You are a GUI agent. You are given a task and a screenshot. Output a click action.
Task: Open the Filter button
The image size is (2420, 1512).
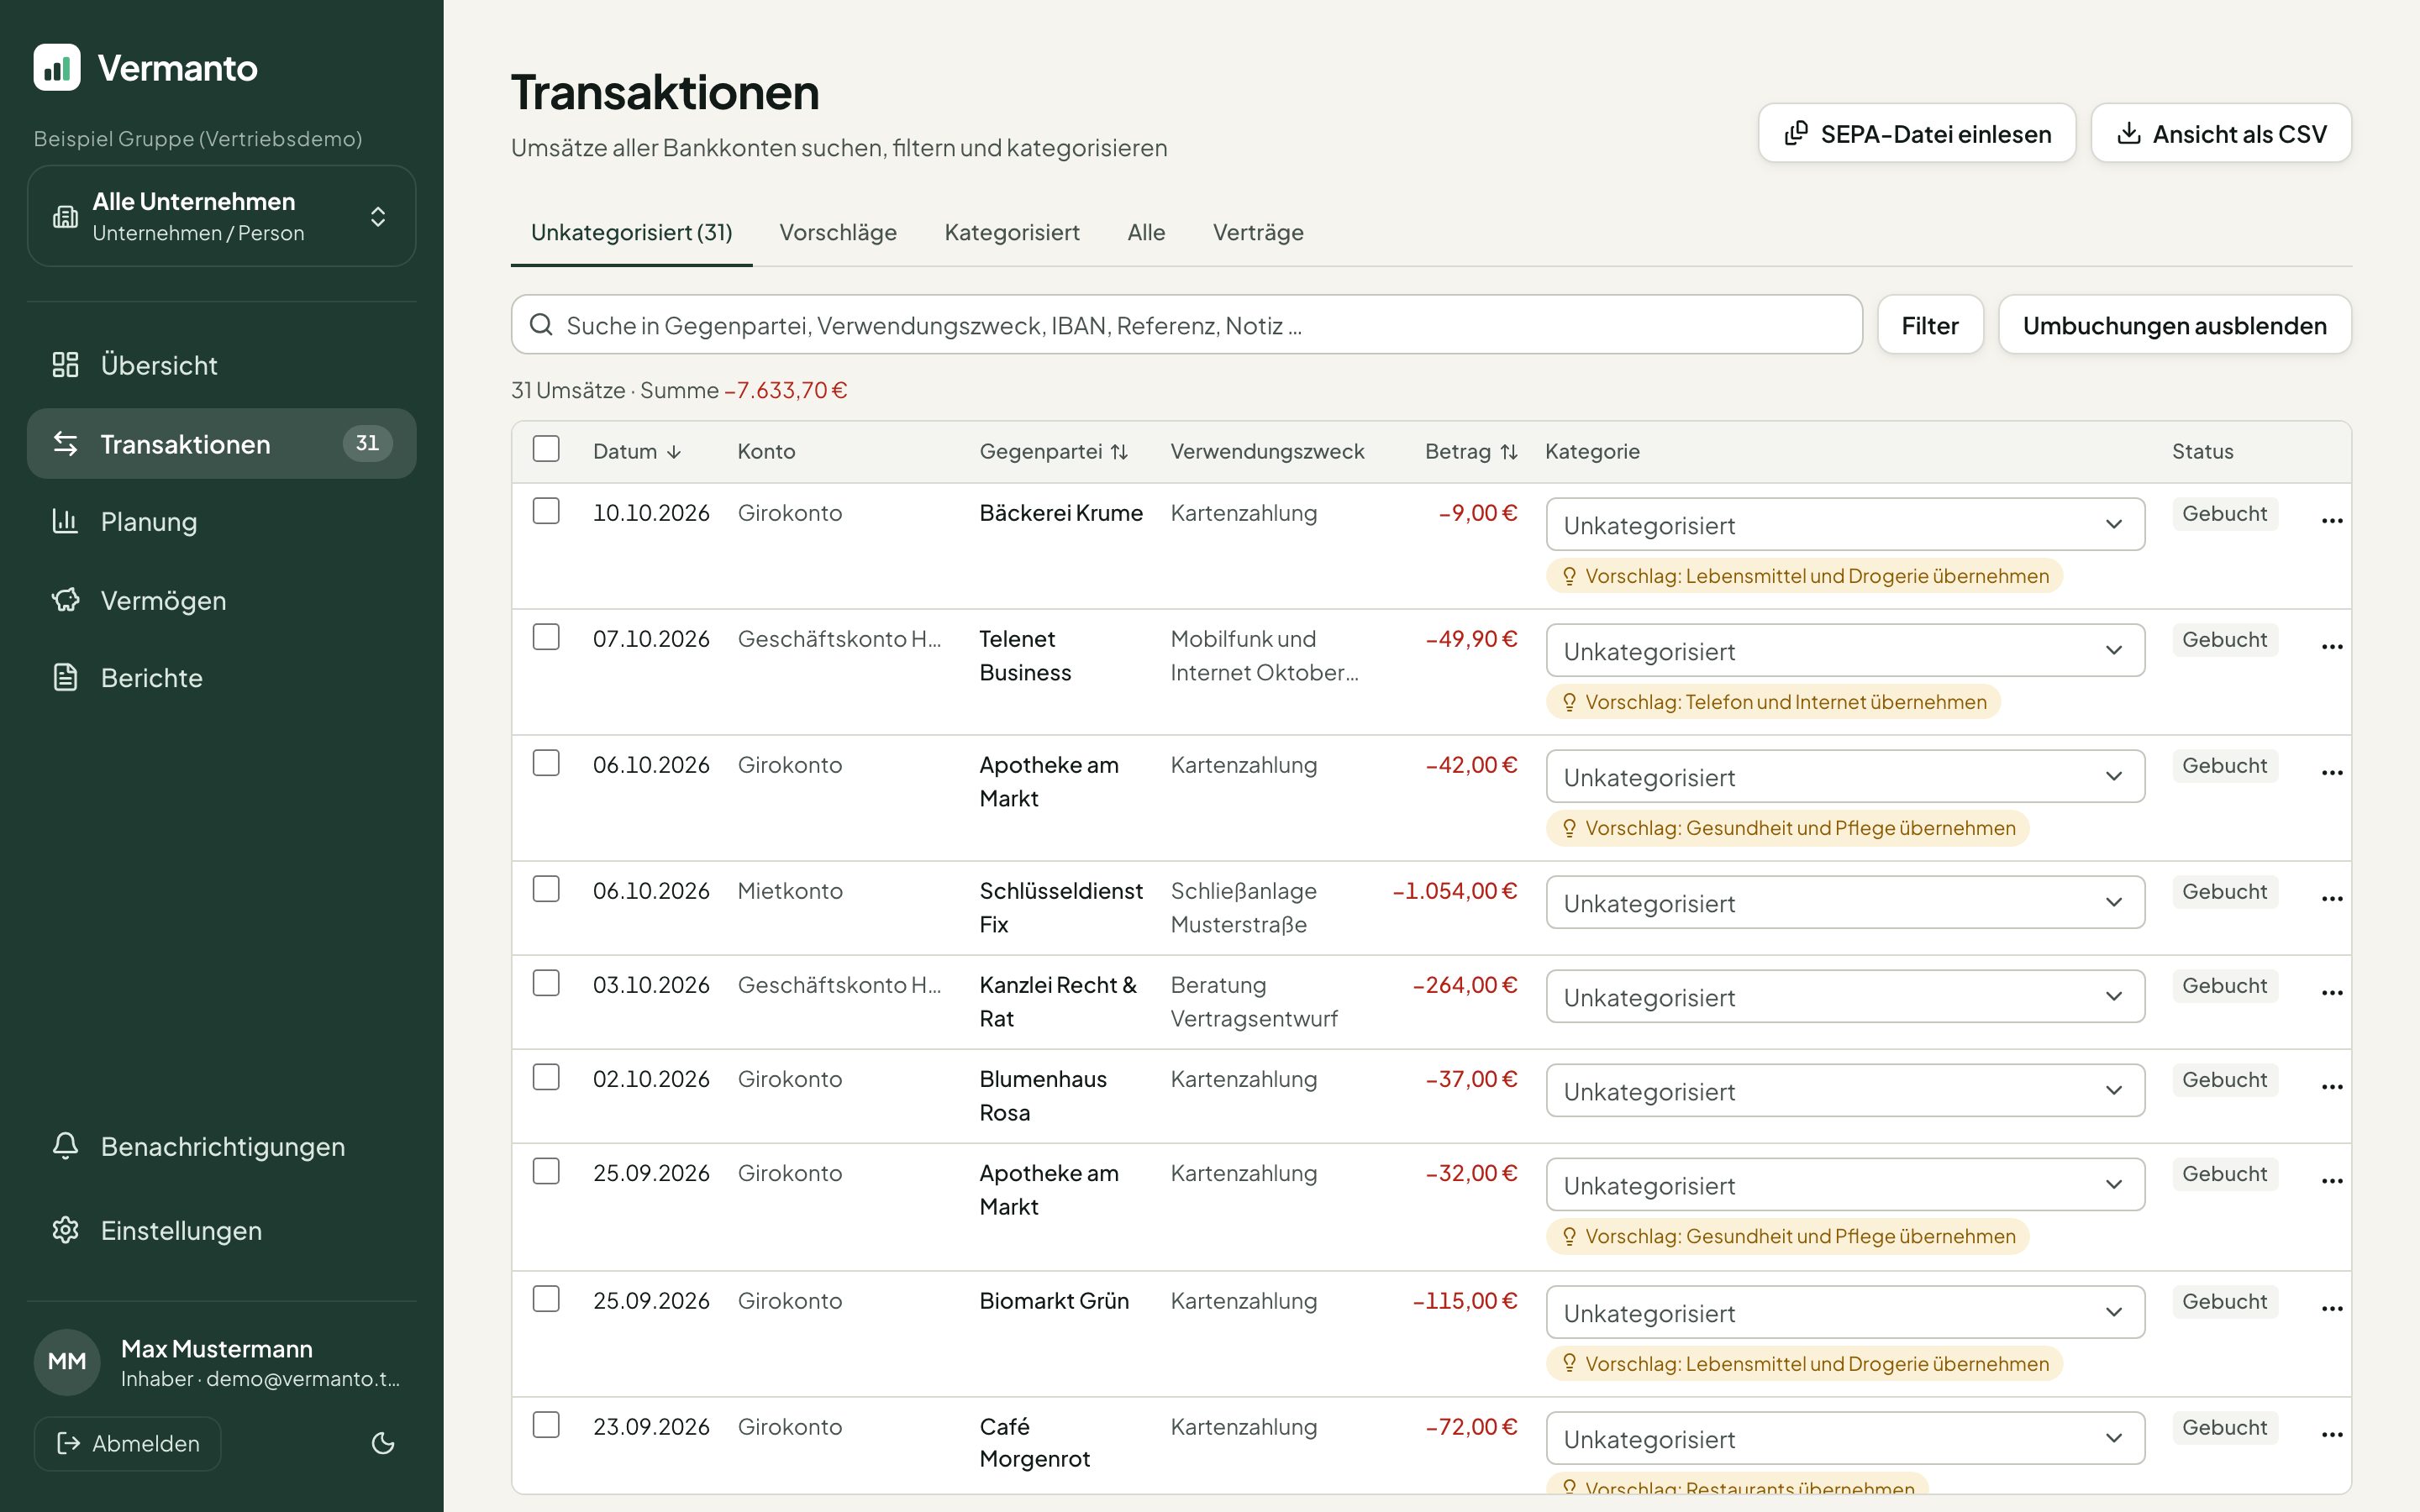[1930, 325]
